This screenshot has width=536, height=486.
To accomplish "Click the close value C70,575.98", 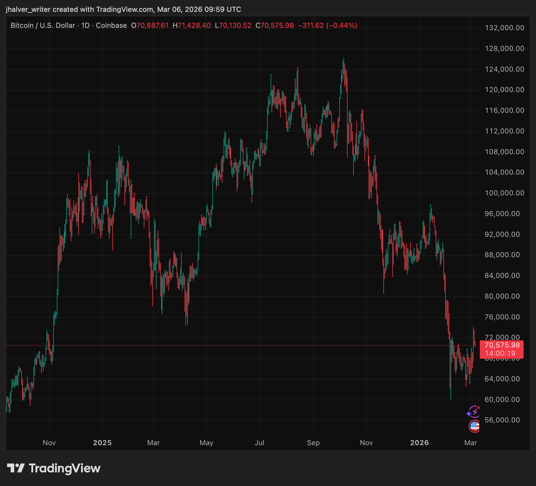I will tap(275, 25).
